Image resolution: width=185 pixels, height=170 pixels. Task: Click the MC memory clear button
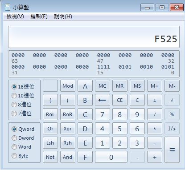103,86
